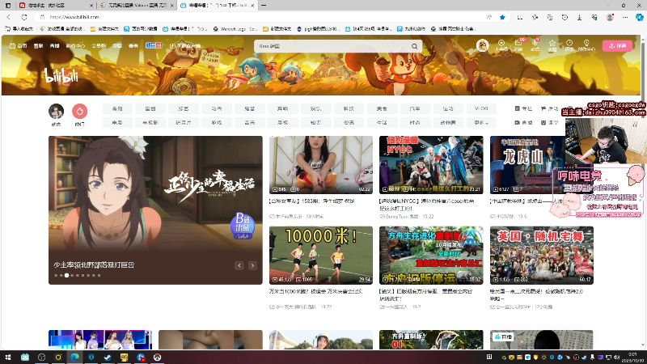Click the 下载客户端 link in navigation
The image size is (647, 364).
click(185, 46)
